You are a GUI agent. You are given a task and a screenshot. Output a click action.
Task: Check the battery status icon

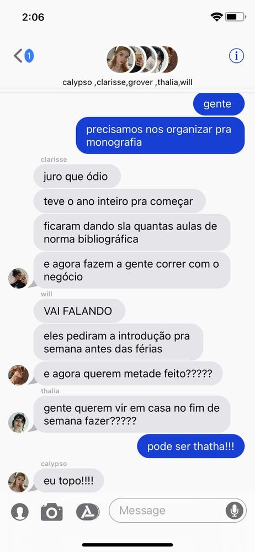pos(236,17)
